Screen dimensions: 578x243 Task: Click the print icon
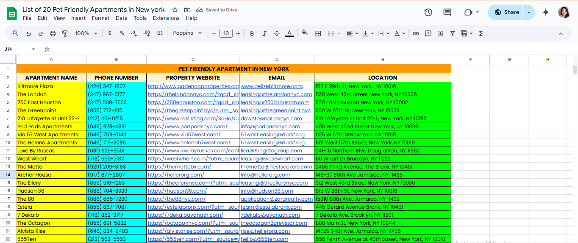click(53, 33)
